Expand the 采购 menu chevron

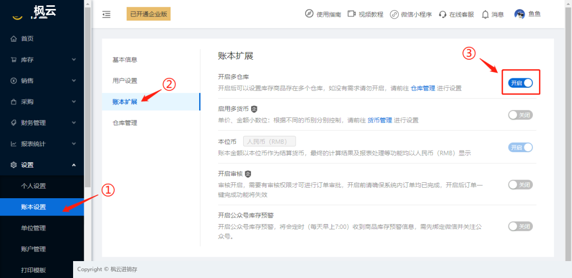[x=74, y=102]
